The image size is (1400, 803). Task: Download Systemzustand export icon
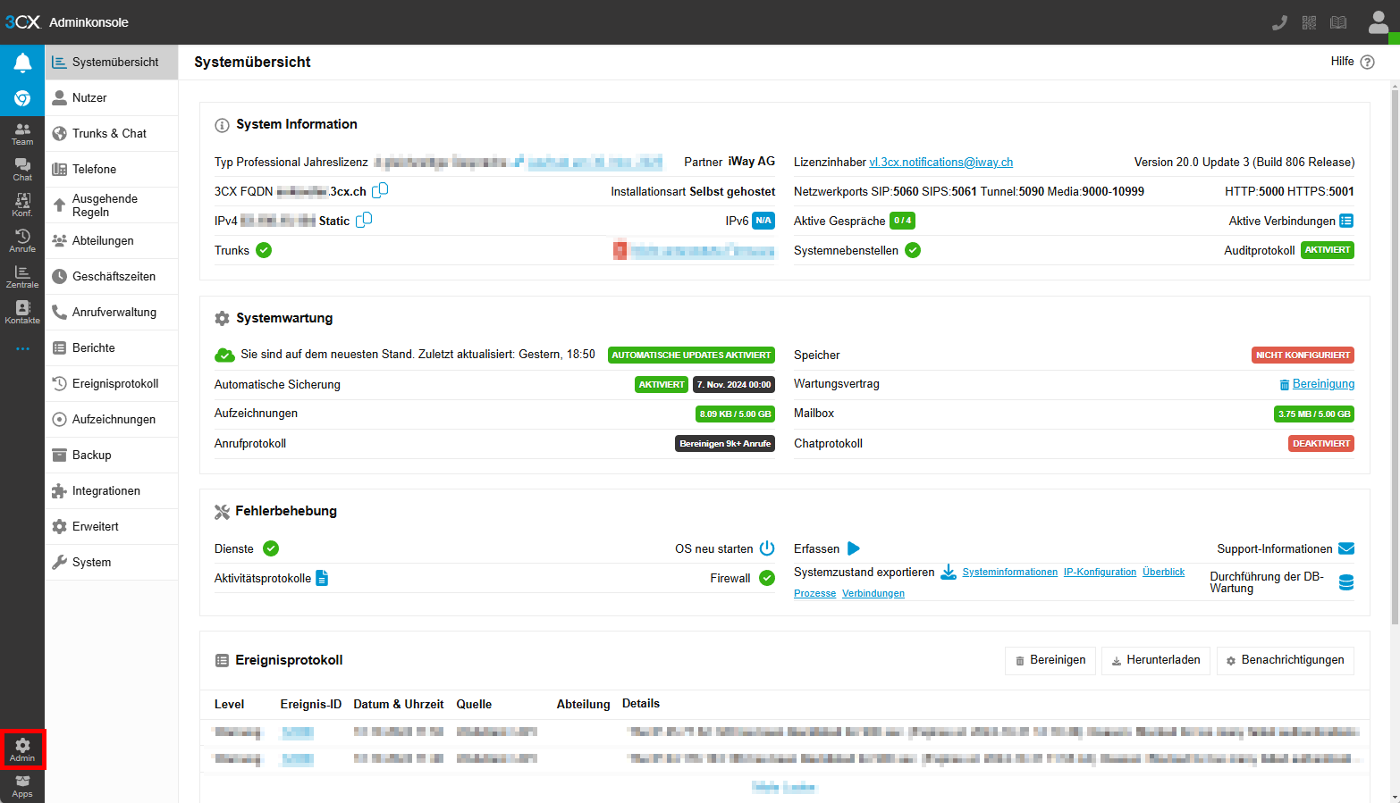click(x=949, y=572)
